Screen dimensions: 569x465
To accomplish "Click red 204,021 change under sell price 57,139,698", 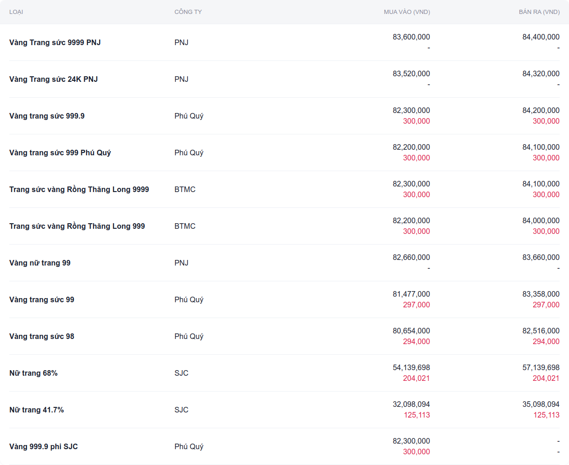I will point(546,378).
